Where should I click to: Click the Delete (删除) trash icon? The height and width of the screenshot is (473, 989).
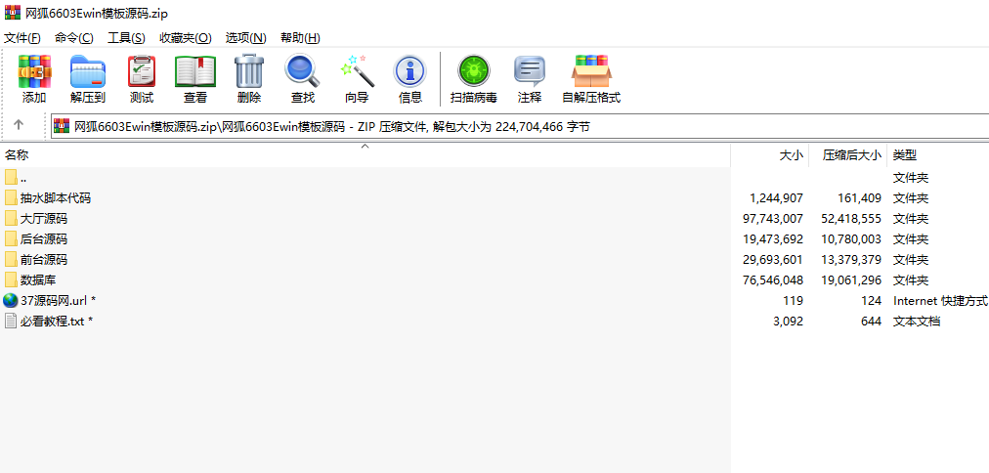pyautogui.click(x=249, y=71)
